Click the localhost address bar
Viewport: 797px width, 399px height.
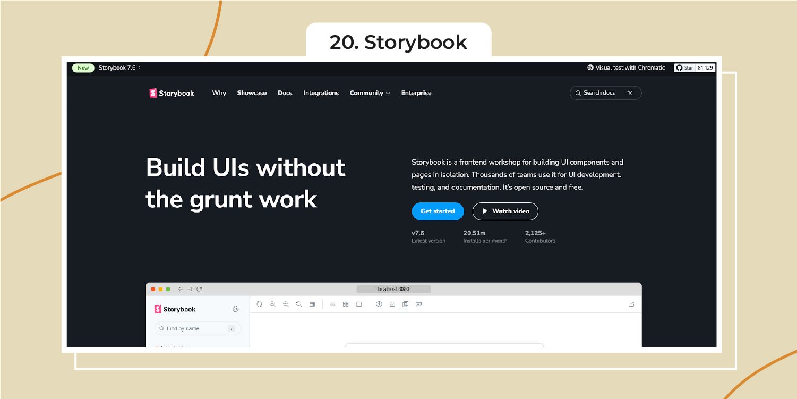[x=393, y=290]
